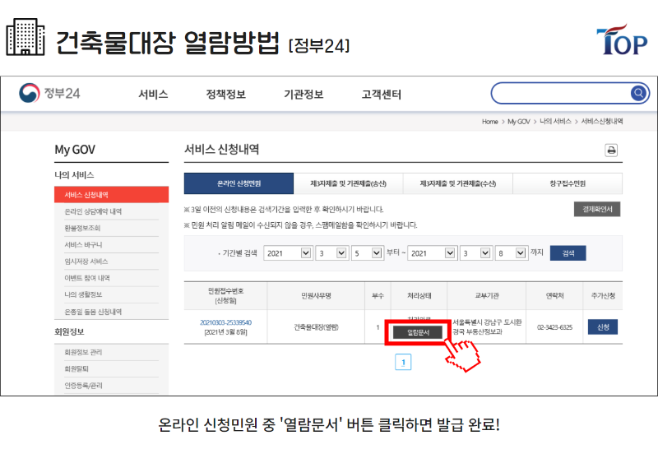658x463 pixels.
Task: Open 이벤트 참여 내역 in sidebar
Action: tap(87, 278)
